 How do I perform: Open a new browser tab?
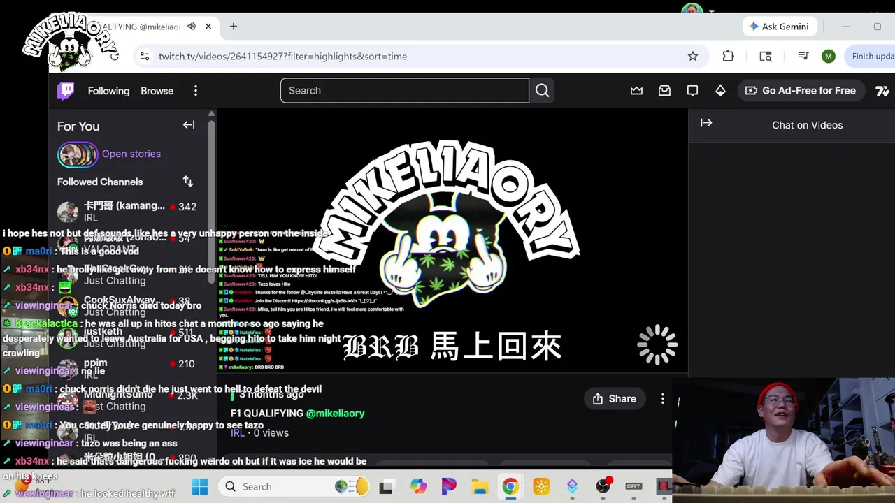(x=234, y=27)
